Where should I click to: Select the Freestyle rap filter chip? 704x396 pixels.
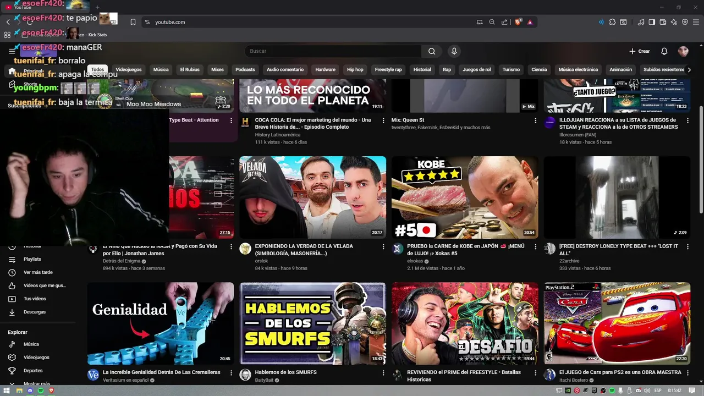(x=388, y=70)
